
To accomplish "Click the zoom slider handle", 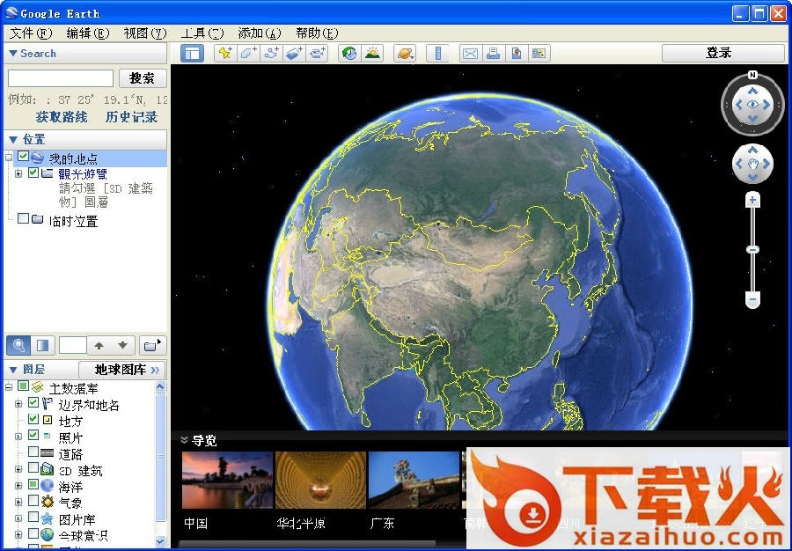I will (x=752, y=249).
